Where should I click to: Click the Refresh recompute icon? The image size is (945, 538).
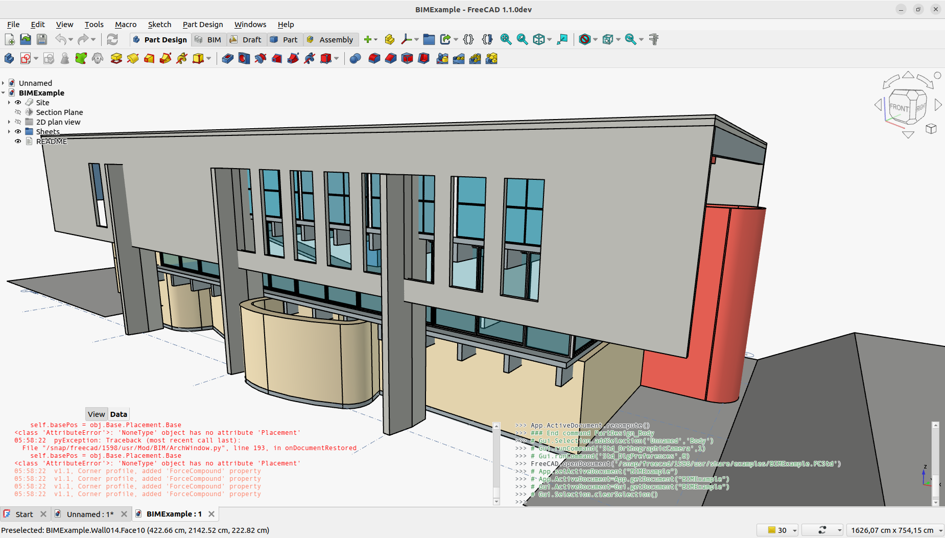(112, 39)
